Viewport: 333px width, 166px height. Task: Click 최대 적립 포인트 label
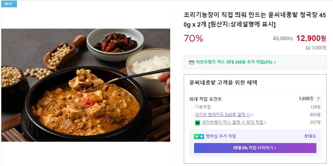[205, 99]
